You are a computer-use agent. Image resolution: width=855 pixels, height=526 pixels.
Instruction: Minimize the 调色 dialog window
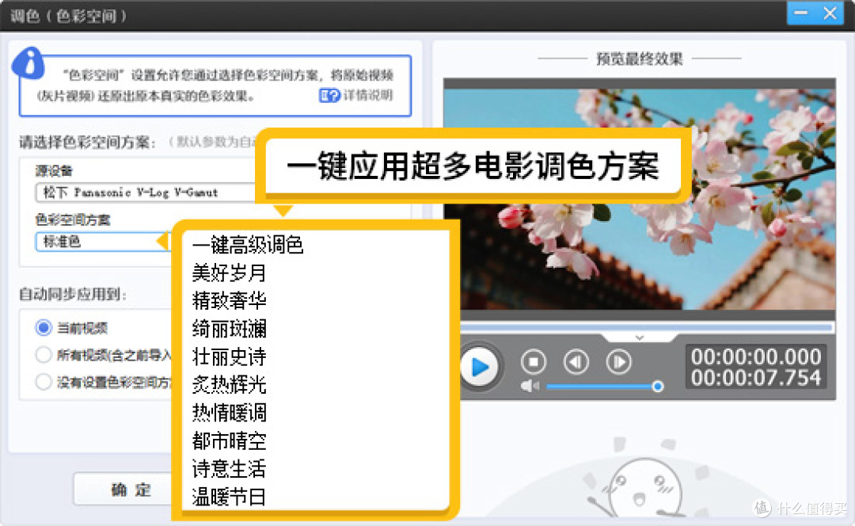pos(801,13)
